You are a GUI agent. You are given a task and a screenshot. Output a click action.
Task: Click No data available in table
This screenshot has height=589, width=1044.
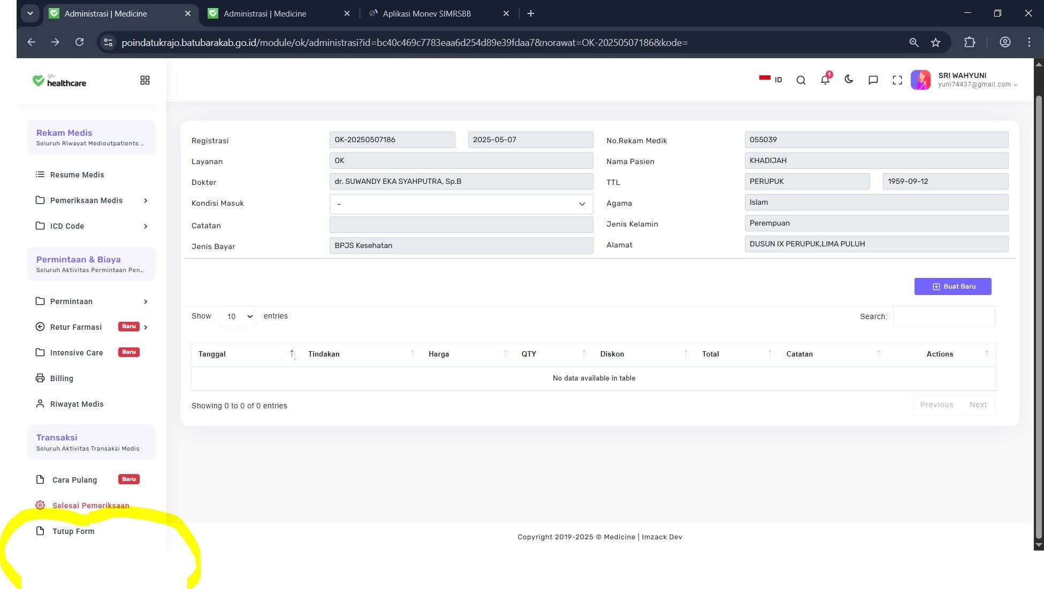(594, 378)
